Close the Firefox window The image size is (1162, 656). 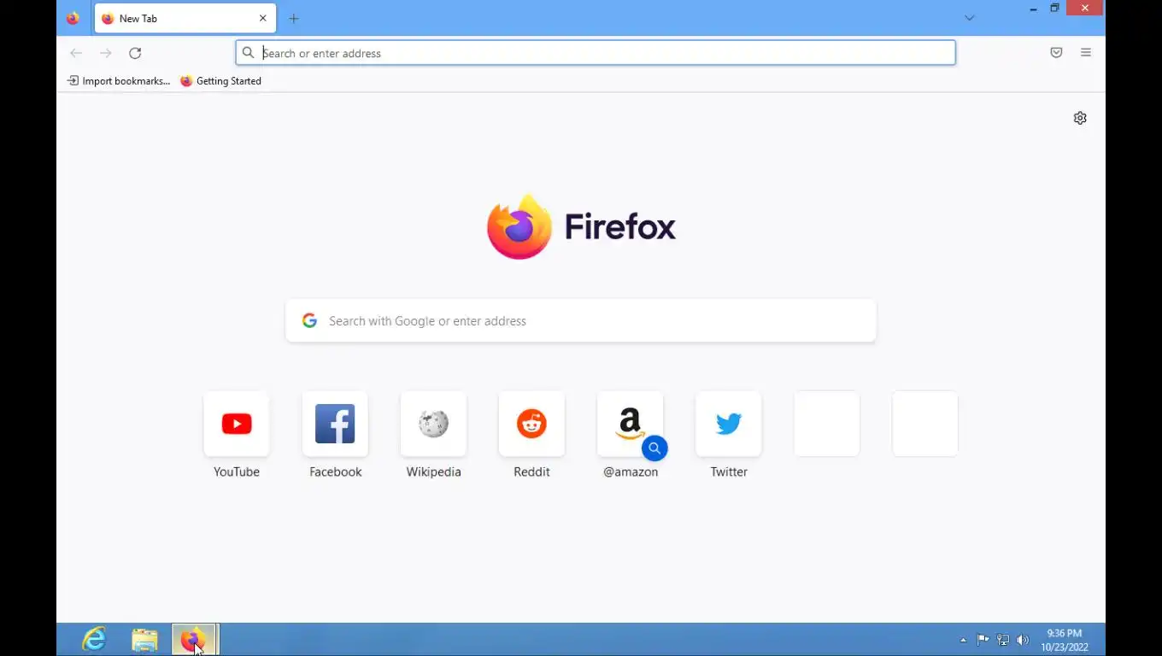pos(1085,9)
